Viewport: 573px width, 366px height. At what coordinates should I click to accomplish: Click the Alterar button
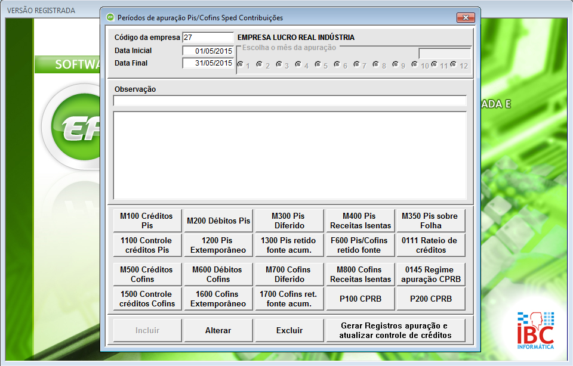(x=218, y=331)
